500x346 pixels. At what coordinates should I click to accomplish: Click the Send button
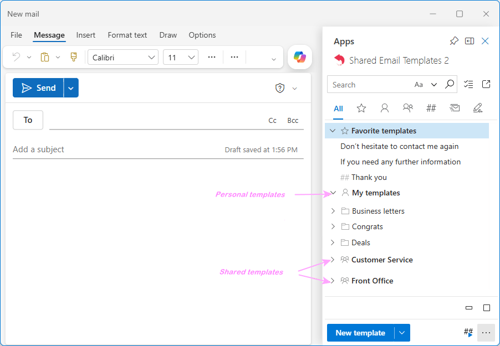(x=38, y=88)
